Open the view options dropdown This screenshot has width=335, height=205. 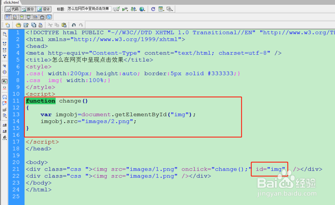tap(161, 9)
